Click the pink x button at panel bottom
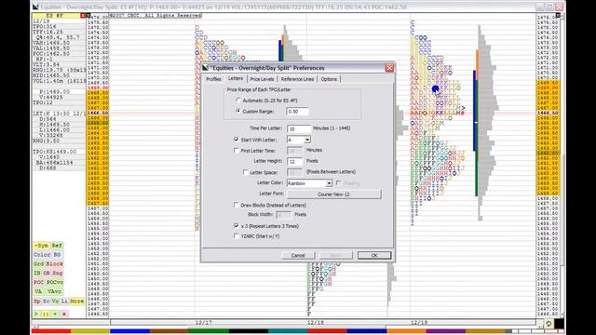 (64, 315)
